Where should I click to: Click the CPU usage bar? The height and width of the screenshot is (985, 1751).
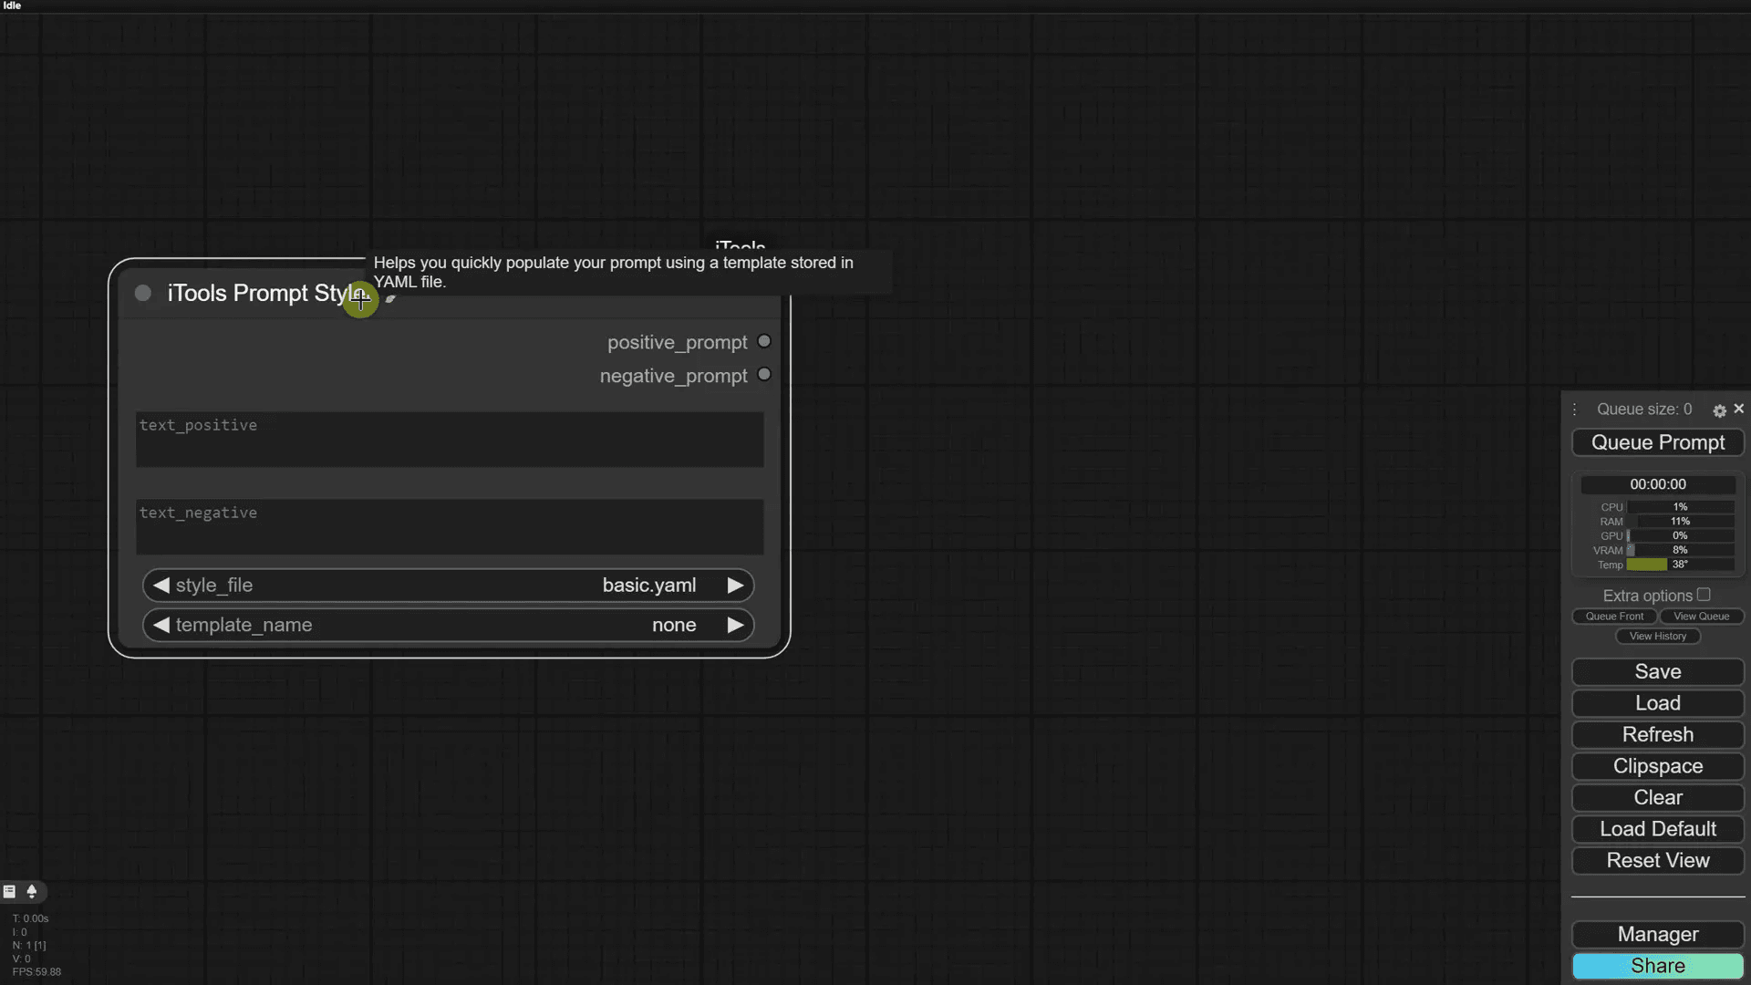click(x=1680, y=507)
